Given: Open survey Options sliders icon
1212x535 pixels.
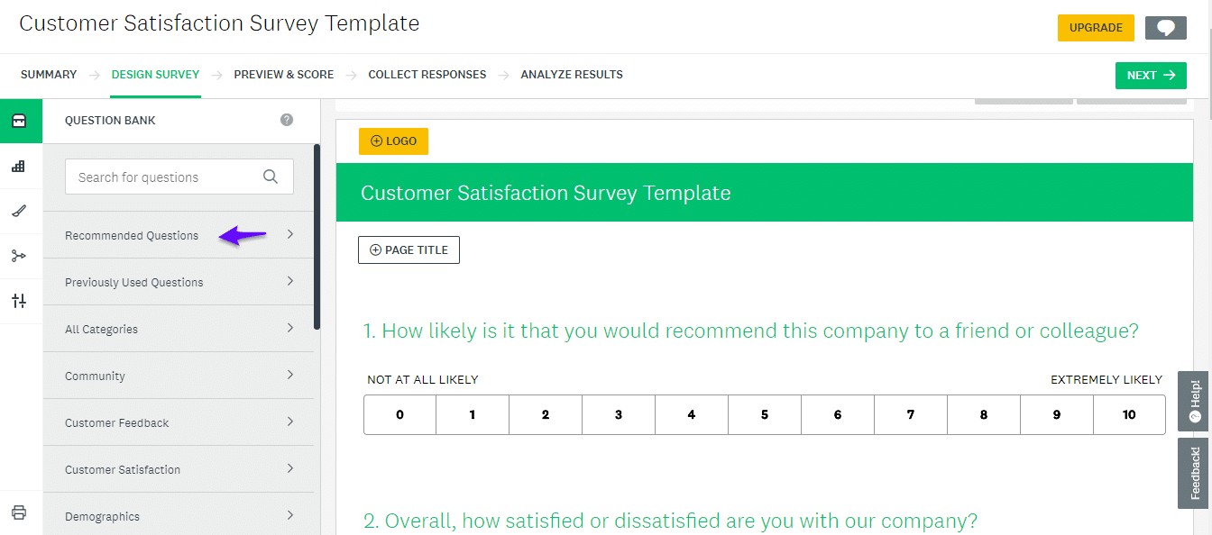Looking at the screenshot, I should pyautogui.click(x=20, y=301).
